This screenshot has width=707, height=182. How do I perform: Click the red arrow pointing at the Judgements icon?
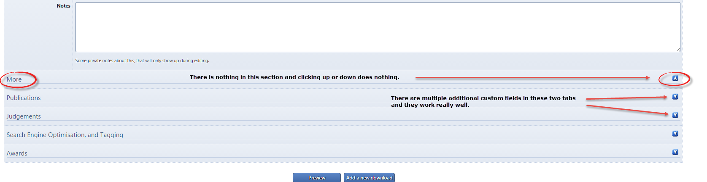click(x=627, y=110)
